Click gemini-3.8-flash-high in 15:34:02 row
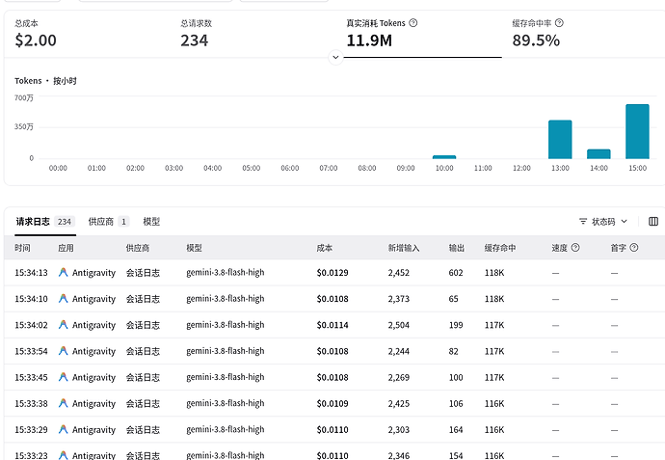This screenshot has width=665, height=460. pyautogui.click(x=225, y=325)
